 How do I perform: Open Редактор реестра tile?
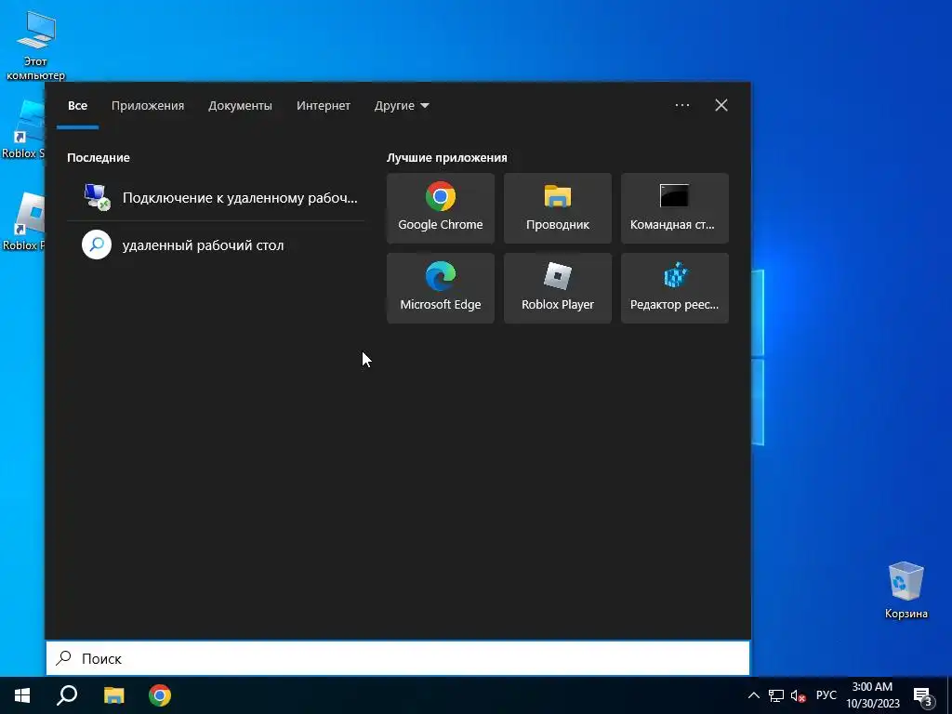point(675,288)
